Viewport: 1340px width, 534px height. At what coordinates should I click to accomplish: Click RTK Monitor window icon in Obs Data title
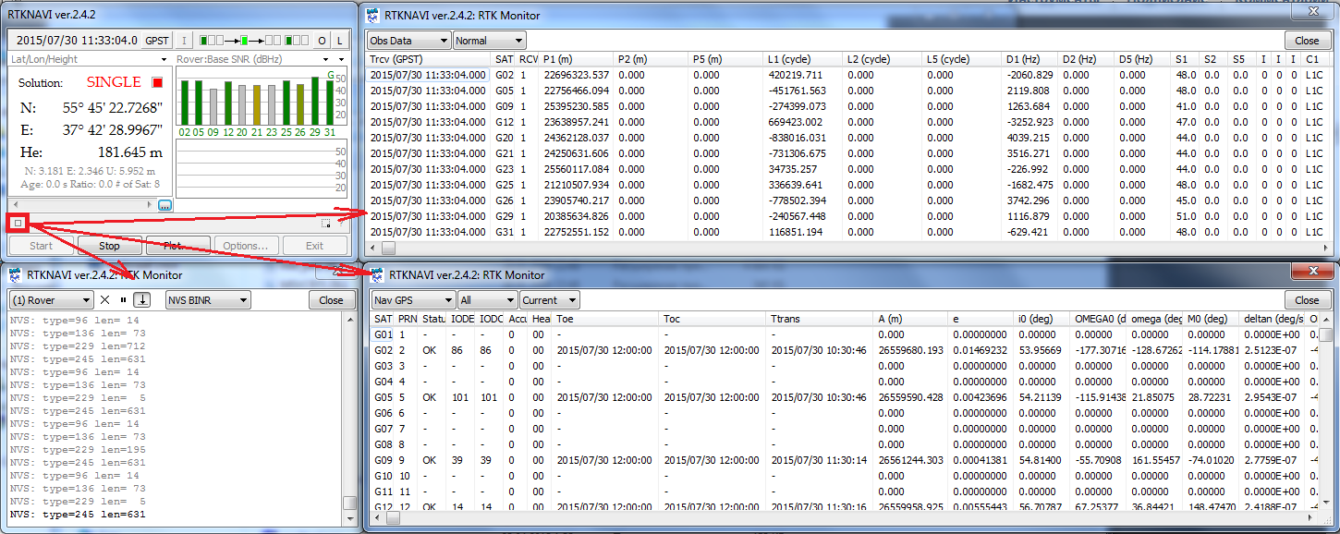click(x=372, y=15)
